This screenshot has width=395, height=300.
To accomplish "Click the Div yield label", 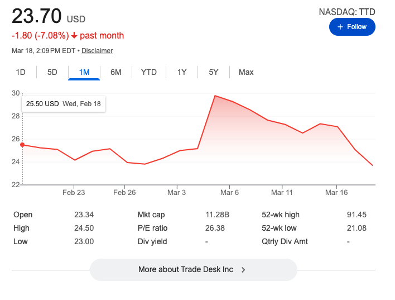I will pos(152,241).
